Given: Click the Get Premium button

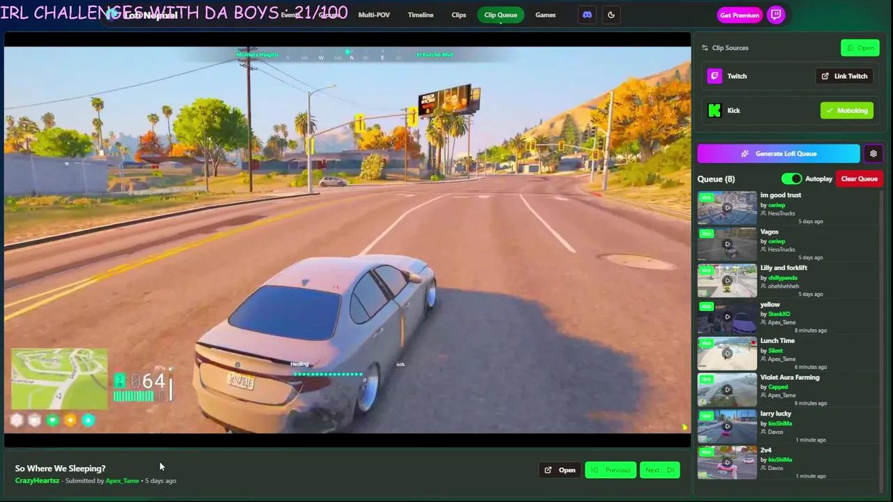Looking at the screenshot, I should 740,15.
